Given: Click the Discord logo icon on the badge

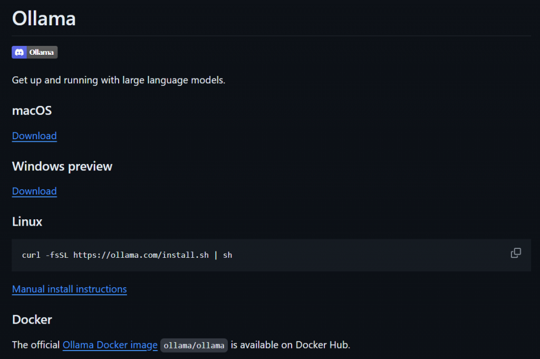Looking at the screenshot, I should pyautogui.click(x=20, y=52).
